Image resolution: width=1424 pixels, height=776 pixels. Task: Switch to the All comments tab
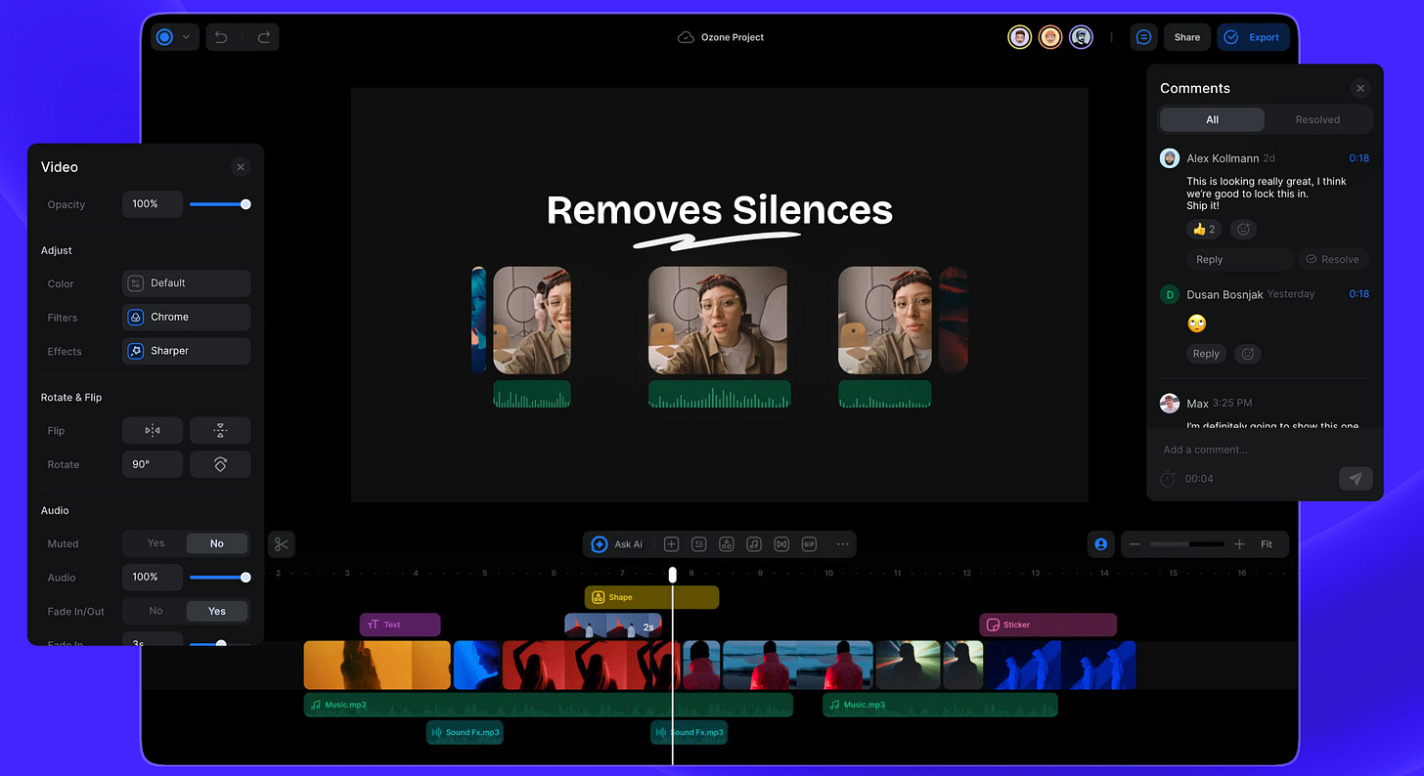click(1212, 119)
